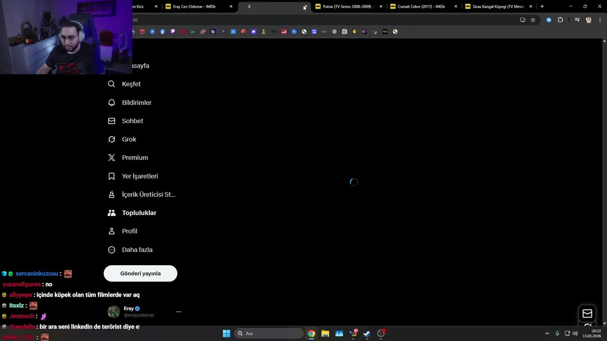Open Steam from the taskbar
Image resolution: width=607 pixels, height=341 pixels.
coord(367,333)
